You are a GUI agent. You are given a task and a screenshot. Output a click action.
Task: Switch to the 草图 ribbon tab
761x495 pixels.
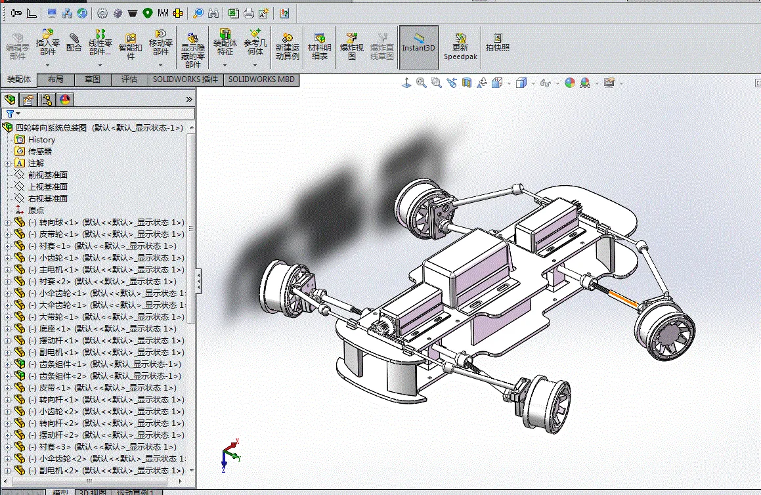point(92,79)
